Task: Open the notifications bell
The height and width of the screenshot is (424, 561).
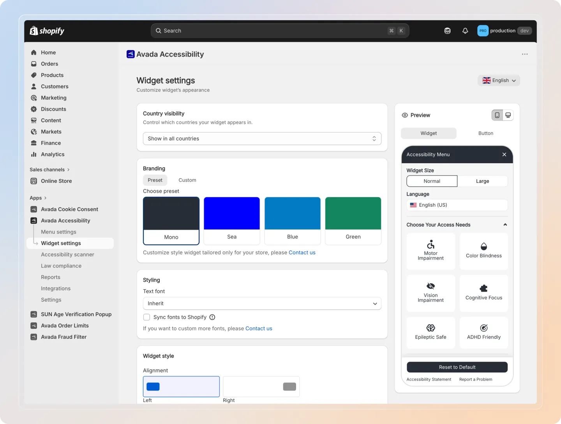Action: pyautogui.click(x=465, y=31)
